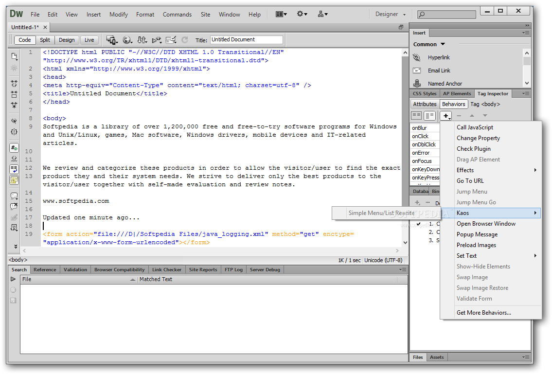Toggle Live view

(89, 40)
